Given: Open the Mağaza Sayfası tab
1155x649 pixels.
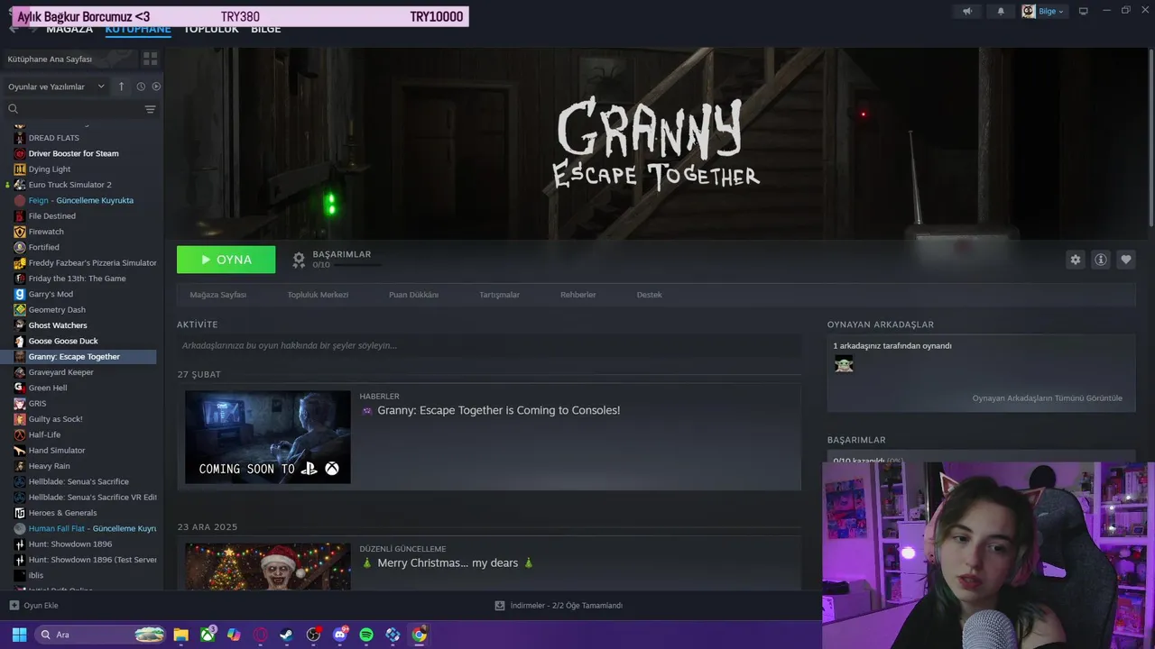Looking at the screenshot, I should tap(217, 295).
